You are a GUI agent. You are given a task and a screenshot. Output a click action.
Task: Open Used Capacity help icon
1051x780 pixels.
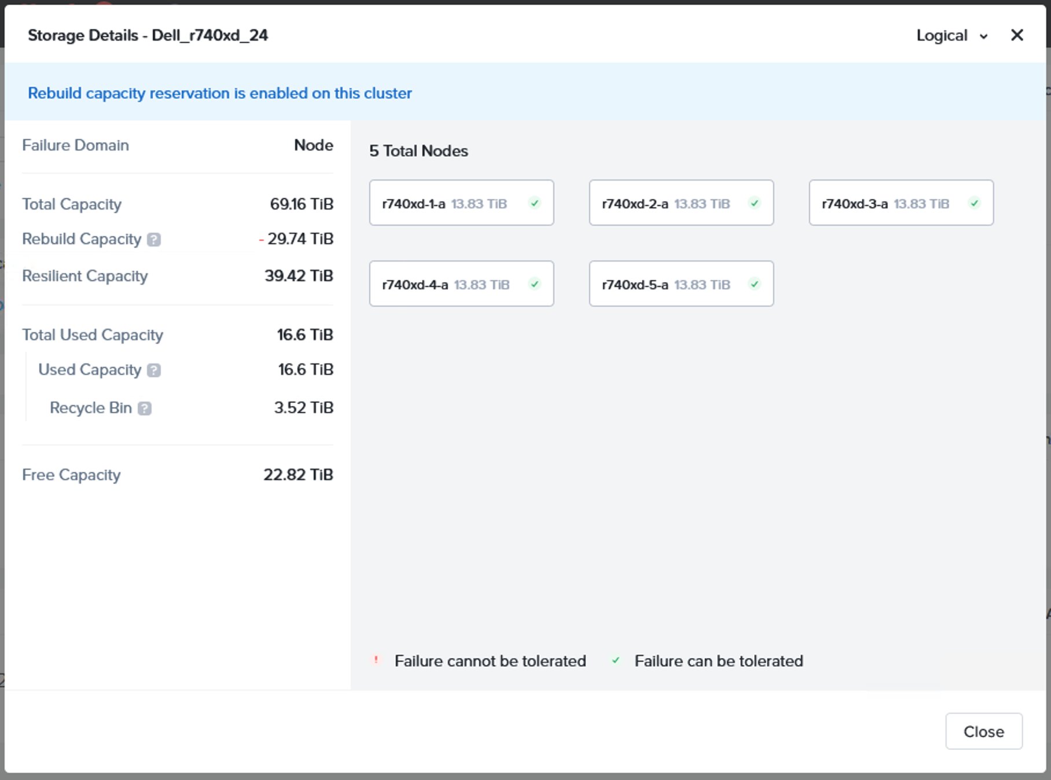point(153,370)
